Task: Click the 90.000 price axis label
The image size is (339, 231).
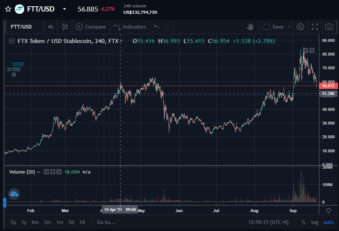Action: pyautogui.click(x=328, y=40)
